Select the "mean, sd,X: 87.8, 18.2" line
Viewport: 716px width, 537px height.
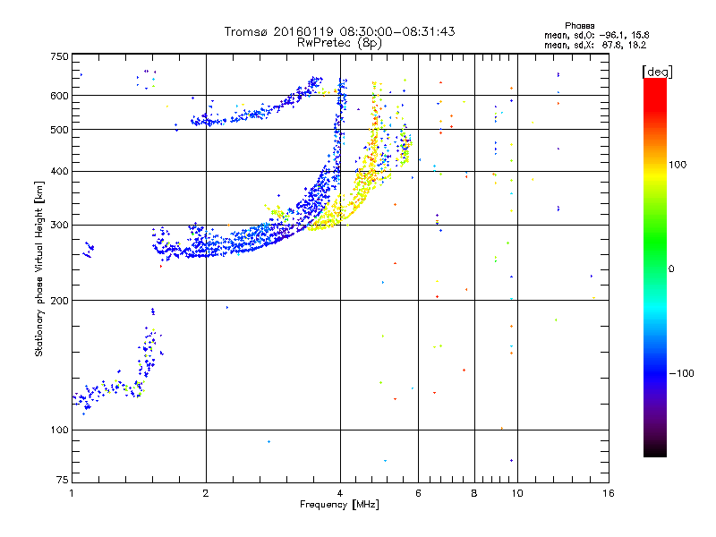pyautogui.click(x=595, y=45)
